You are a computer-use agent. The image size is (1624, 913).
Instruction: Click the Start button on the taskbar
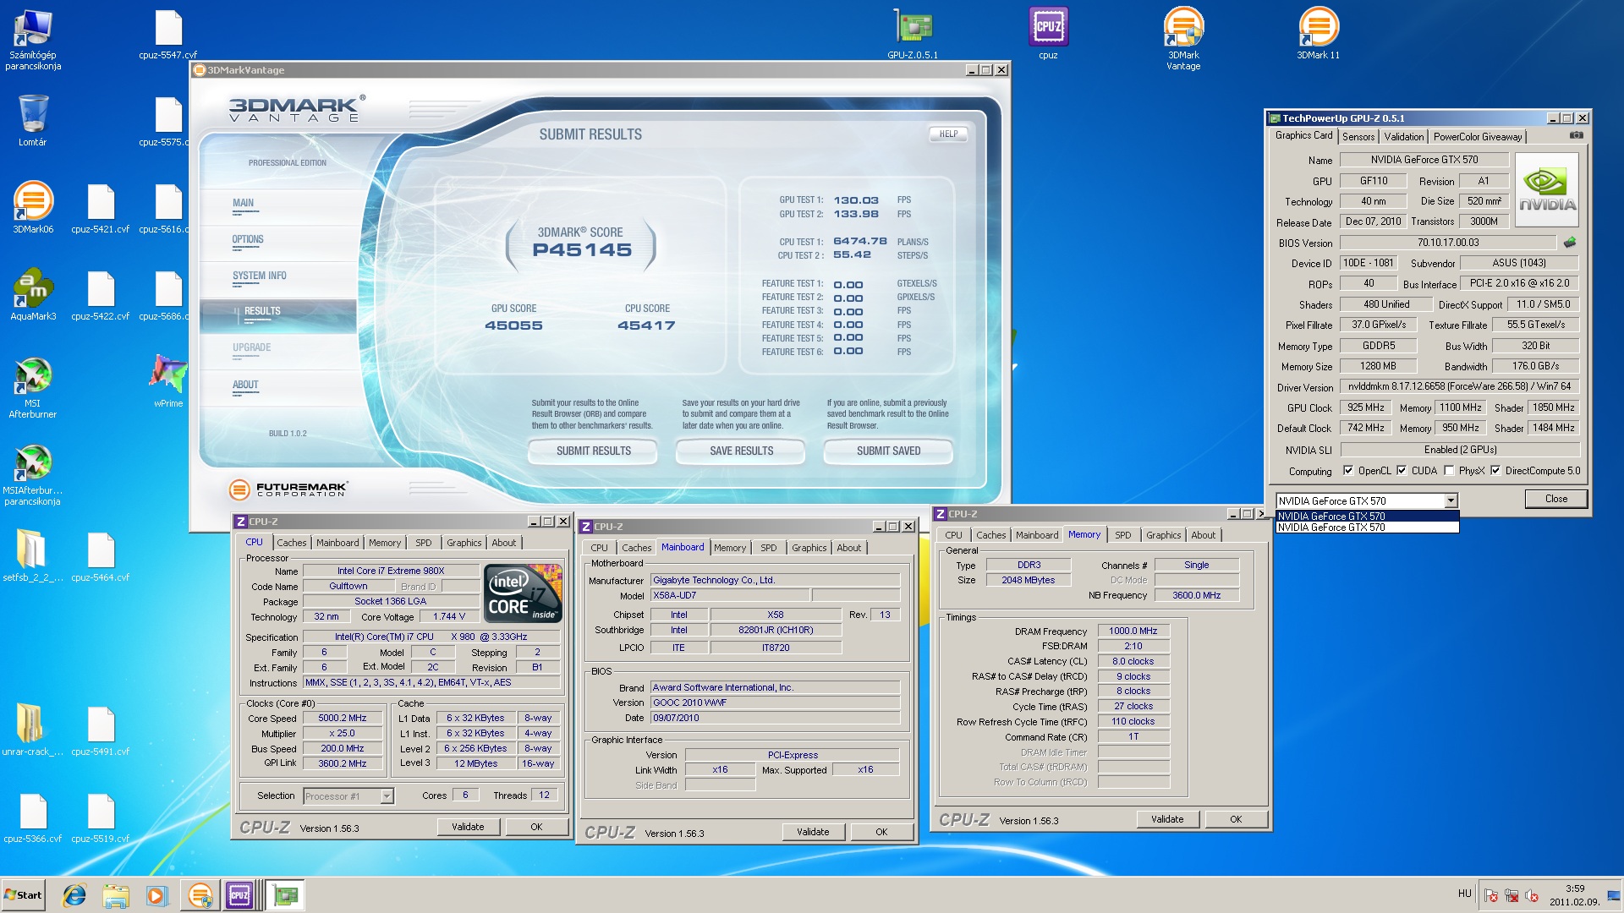coord(23,895)
